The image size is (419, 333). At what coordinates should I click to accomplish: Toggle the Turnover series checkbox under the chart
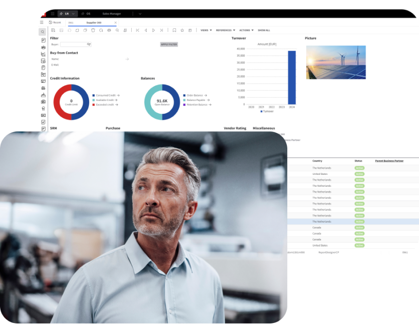(x=261, y=111)
